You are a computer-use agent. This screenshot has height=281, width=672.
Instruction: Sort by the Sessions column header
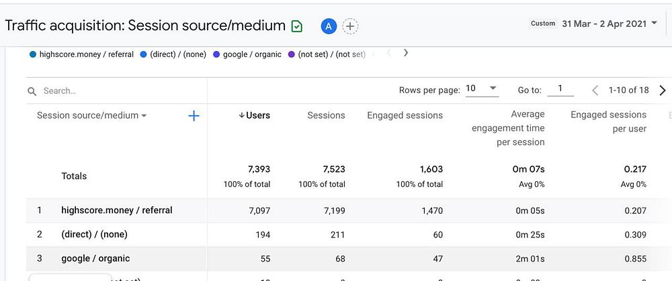326,115
